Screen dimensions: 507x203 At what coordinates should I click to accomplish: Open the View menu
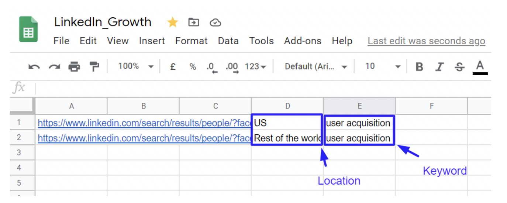tap(118, 41)
